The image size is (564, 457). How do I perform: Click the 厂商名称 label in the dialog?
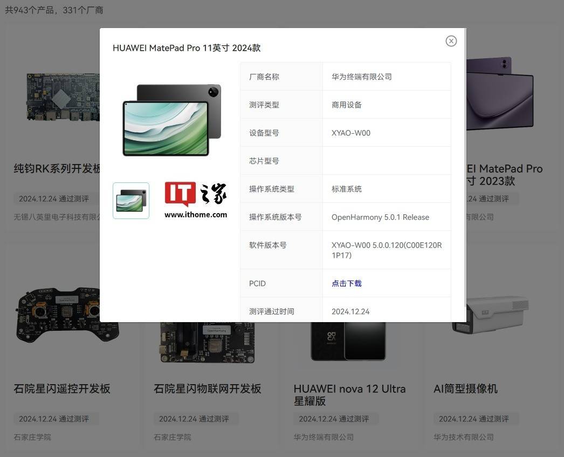coord(264,77)
